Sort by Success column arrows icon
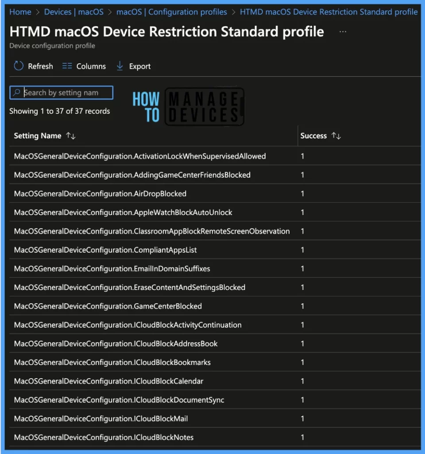This screenshot has width=425, height=454. [336, 136]
